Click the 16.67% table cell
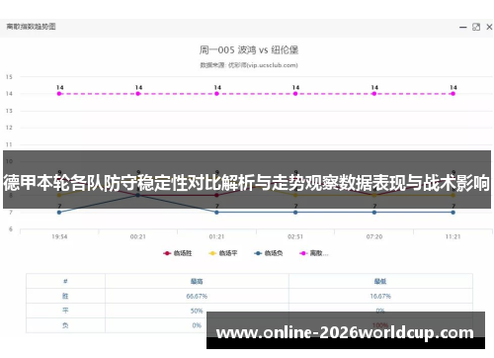 tap(380, 296)
